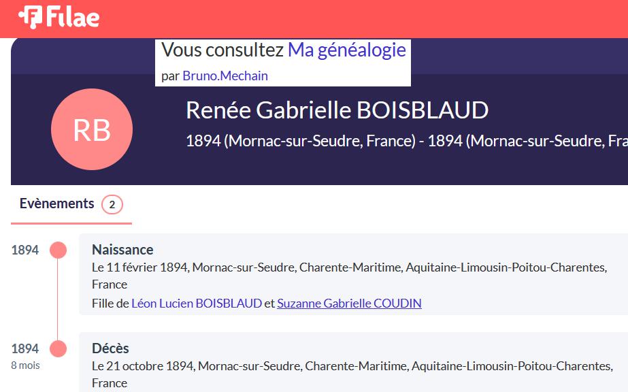Viewport: 628px width, 392px height.
Task: Click the death date line 21 octobre 1894
Action: coord(352,374)
